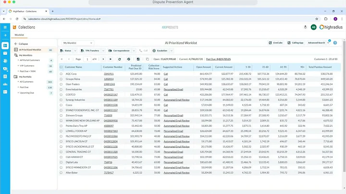Sort by Open Amount column header
The image size is (346, 194).
pos(203,67)
